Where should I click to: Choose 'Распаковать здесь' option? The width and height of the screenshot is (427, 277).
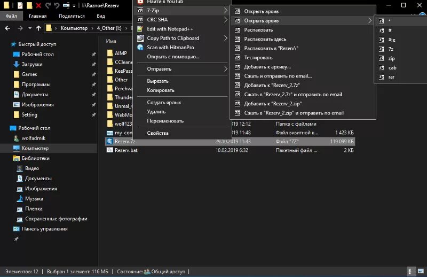303,39
